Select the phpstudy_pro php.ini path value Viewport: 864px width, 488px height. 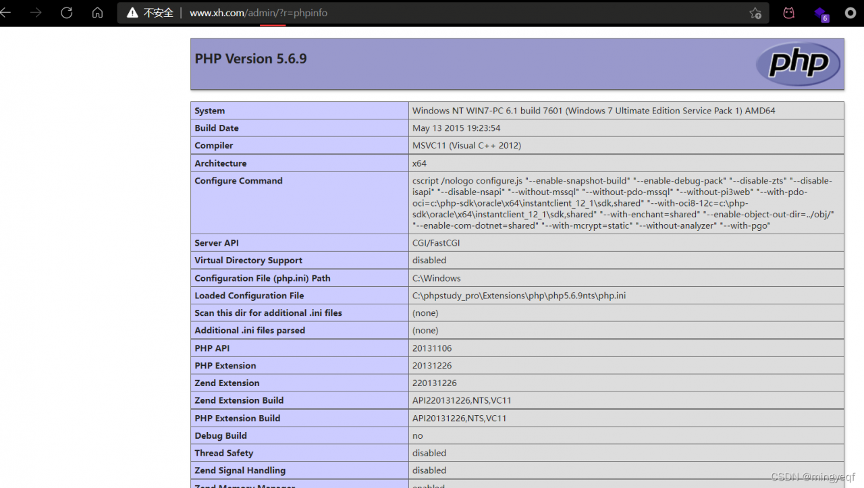point(519,296)
